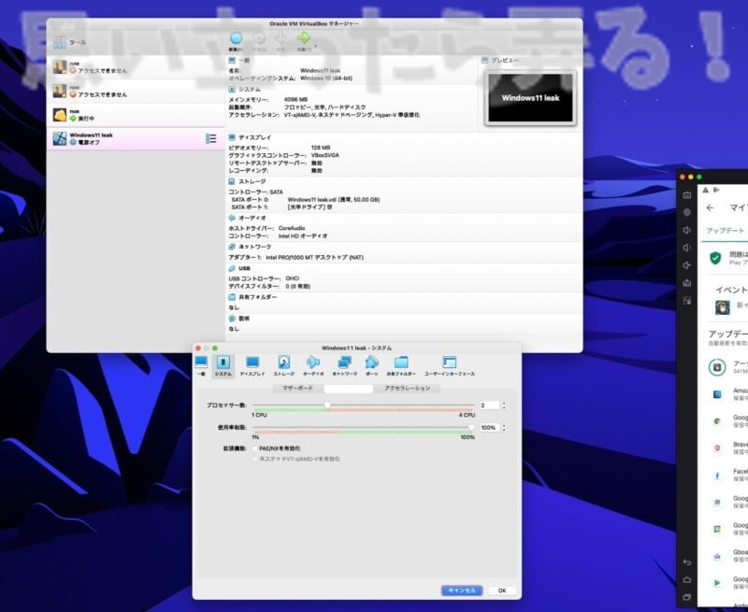Click the Preview (プレビュー) header icon
The width and height of the screenshot is (748, 612).
coord(484,61)
